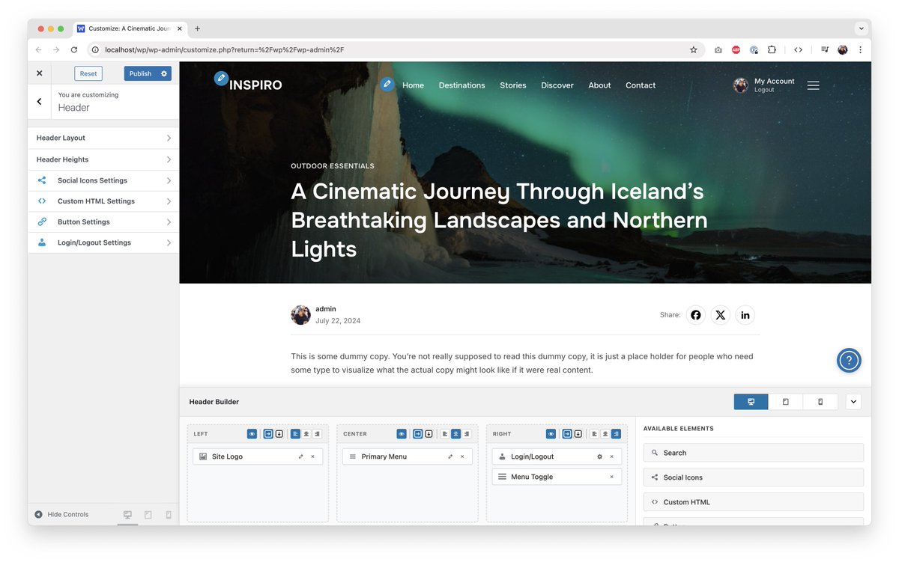This screenshot has width=899, height=562.
Task: Expand the Header Heights section
Action: pyautogui.click(x=103, y=159)
